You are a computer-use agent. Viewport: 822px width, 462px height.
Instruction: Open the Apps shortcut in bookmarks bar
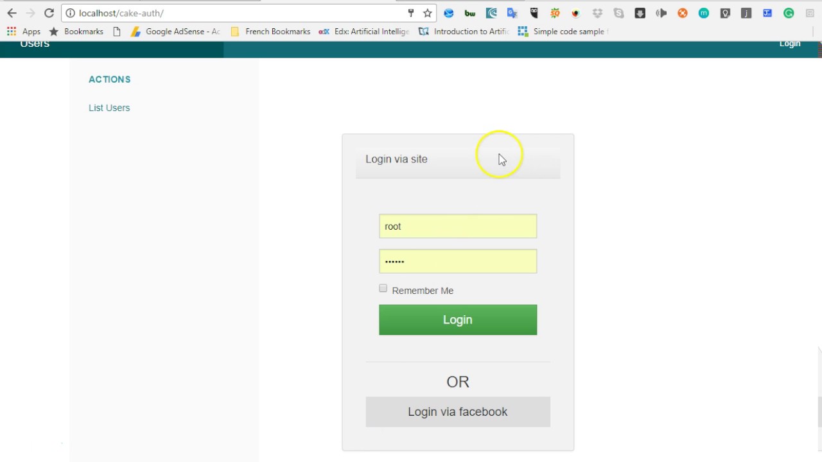(x=24, y=31)
